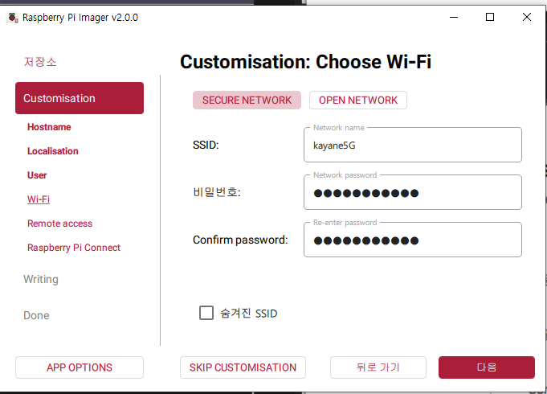This screenshot has height=394, width=547.
Task: Switch to the OPEN NETWORK option
Action: tap(357, 100)
